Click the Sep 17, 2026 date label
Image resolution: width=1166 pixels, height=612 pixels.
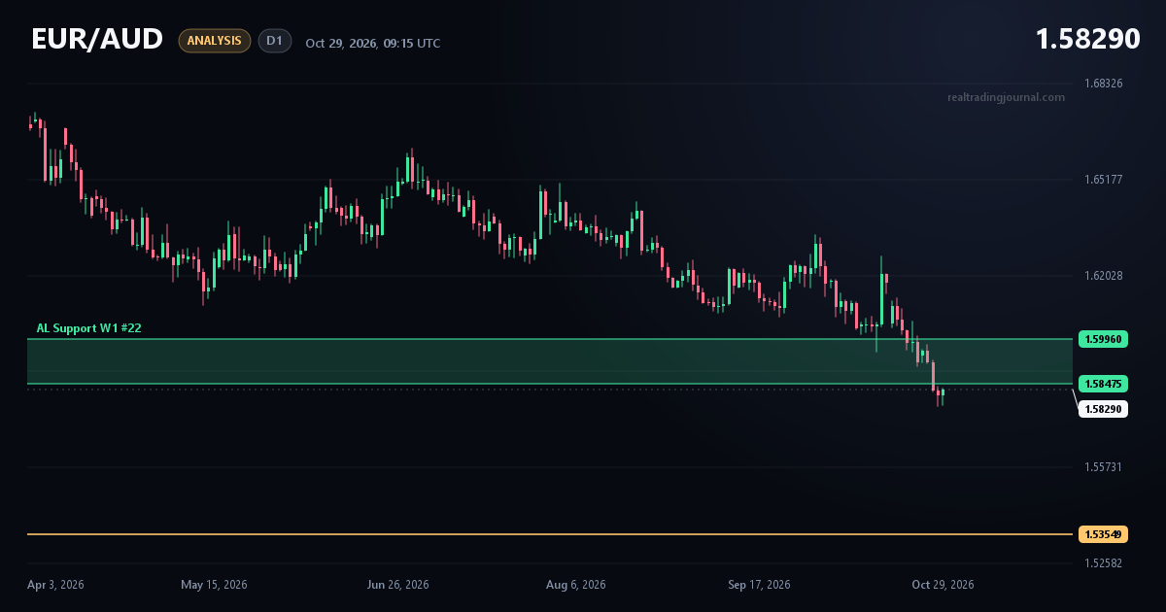pos(759,585)
